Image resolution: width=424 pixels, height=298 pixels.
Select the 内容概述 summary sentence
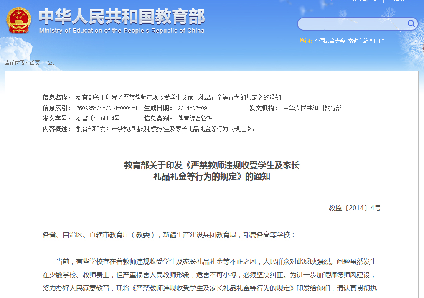pyautogui.click(x=166, y=129)
